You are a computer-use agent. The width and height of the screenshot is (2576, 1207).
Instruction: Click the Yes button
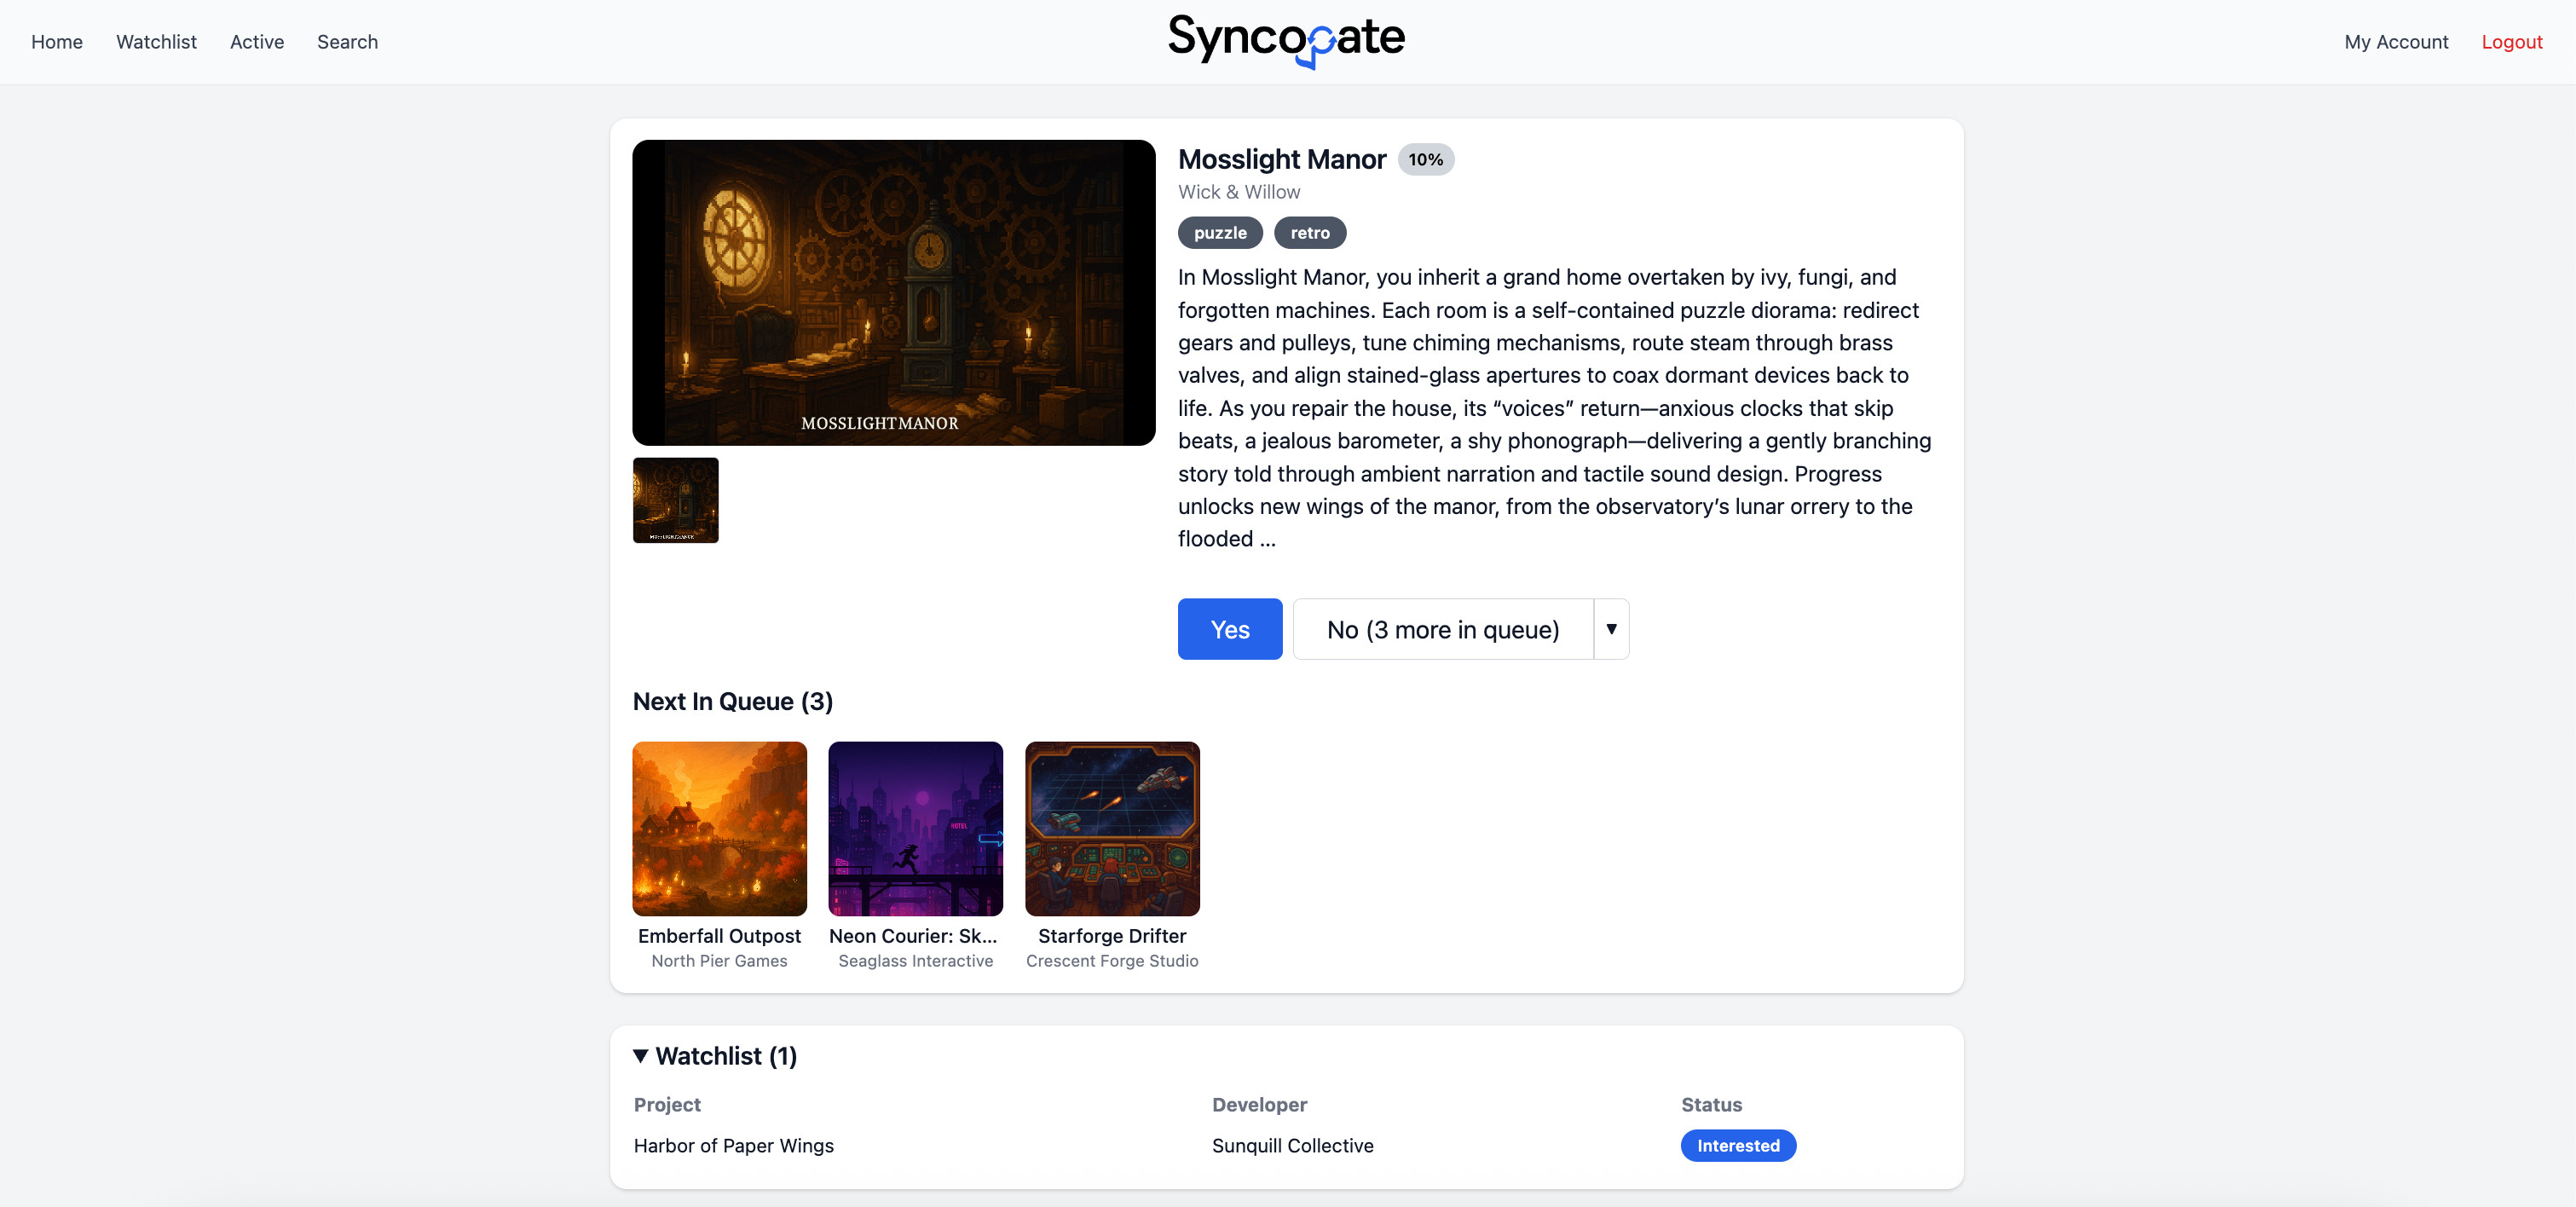(x=1229, y=629)
